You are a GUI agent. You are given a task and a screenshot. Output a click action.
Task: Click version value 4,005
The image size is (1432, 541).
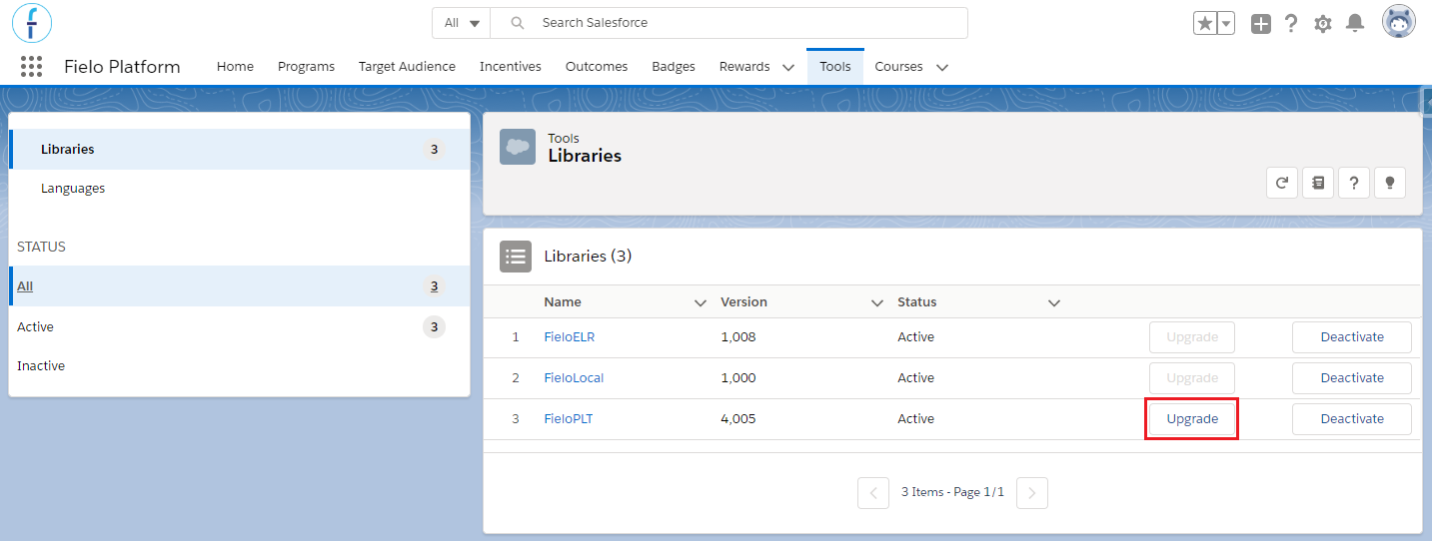click(x=738, y=419)
